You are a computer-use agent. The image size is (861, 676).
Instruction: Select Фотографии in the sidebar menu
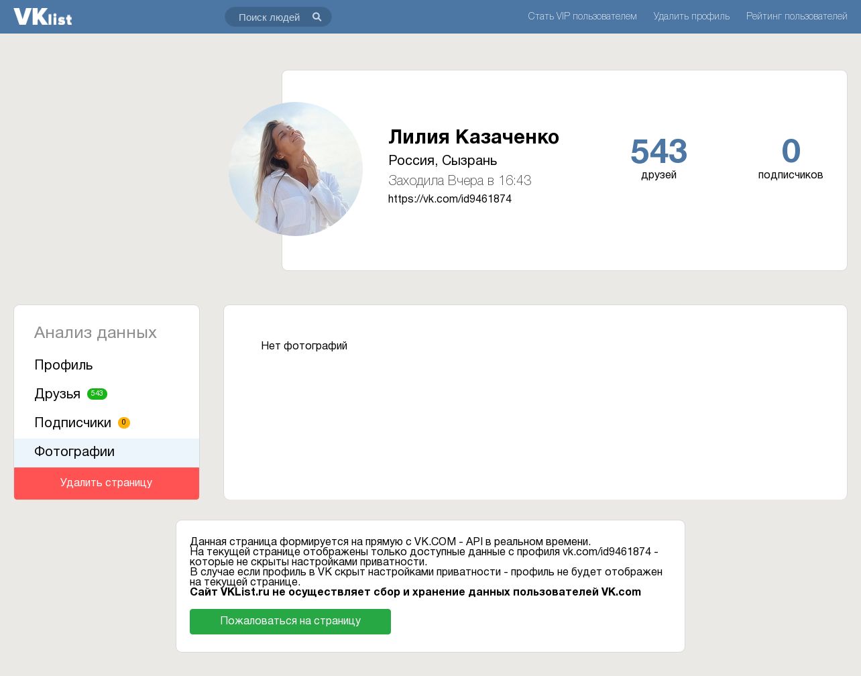107,452
